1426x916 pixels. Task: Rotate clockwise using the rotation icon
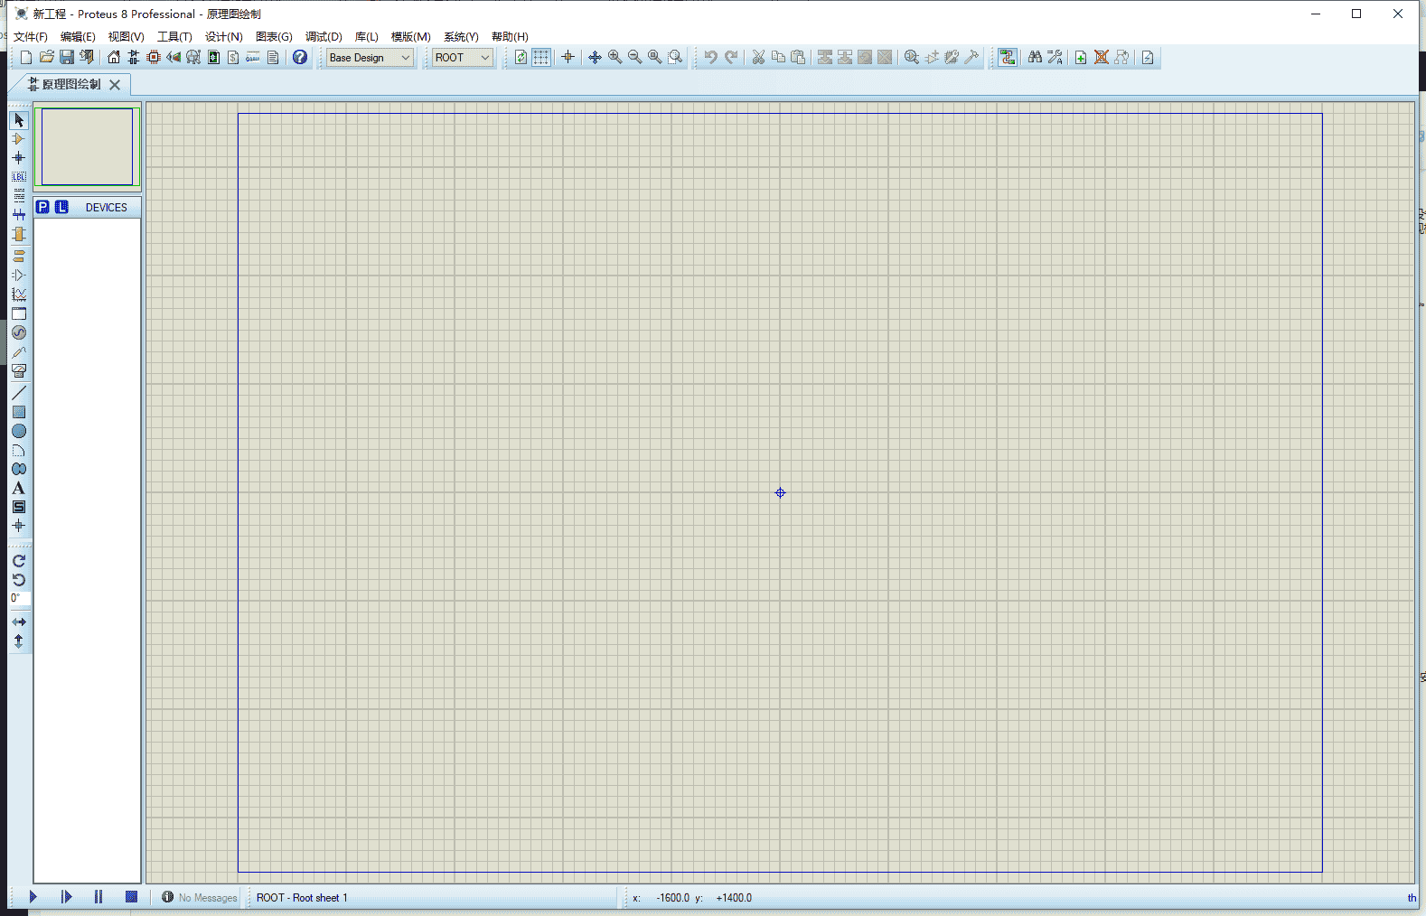pos(19,561)
